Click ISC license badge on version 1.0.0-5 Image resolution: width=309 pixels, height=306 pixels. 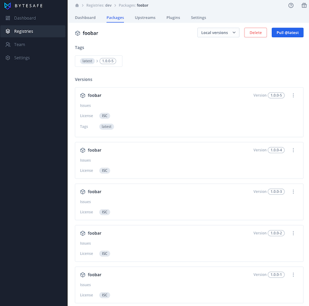(x=105, y=116)
